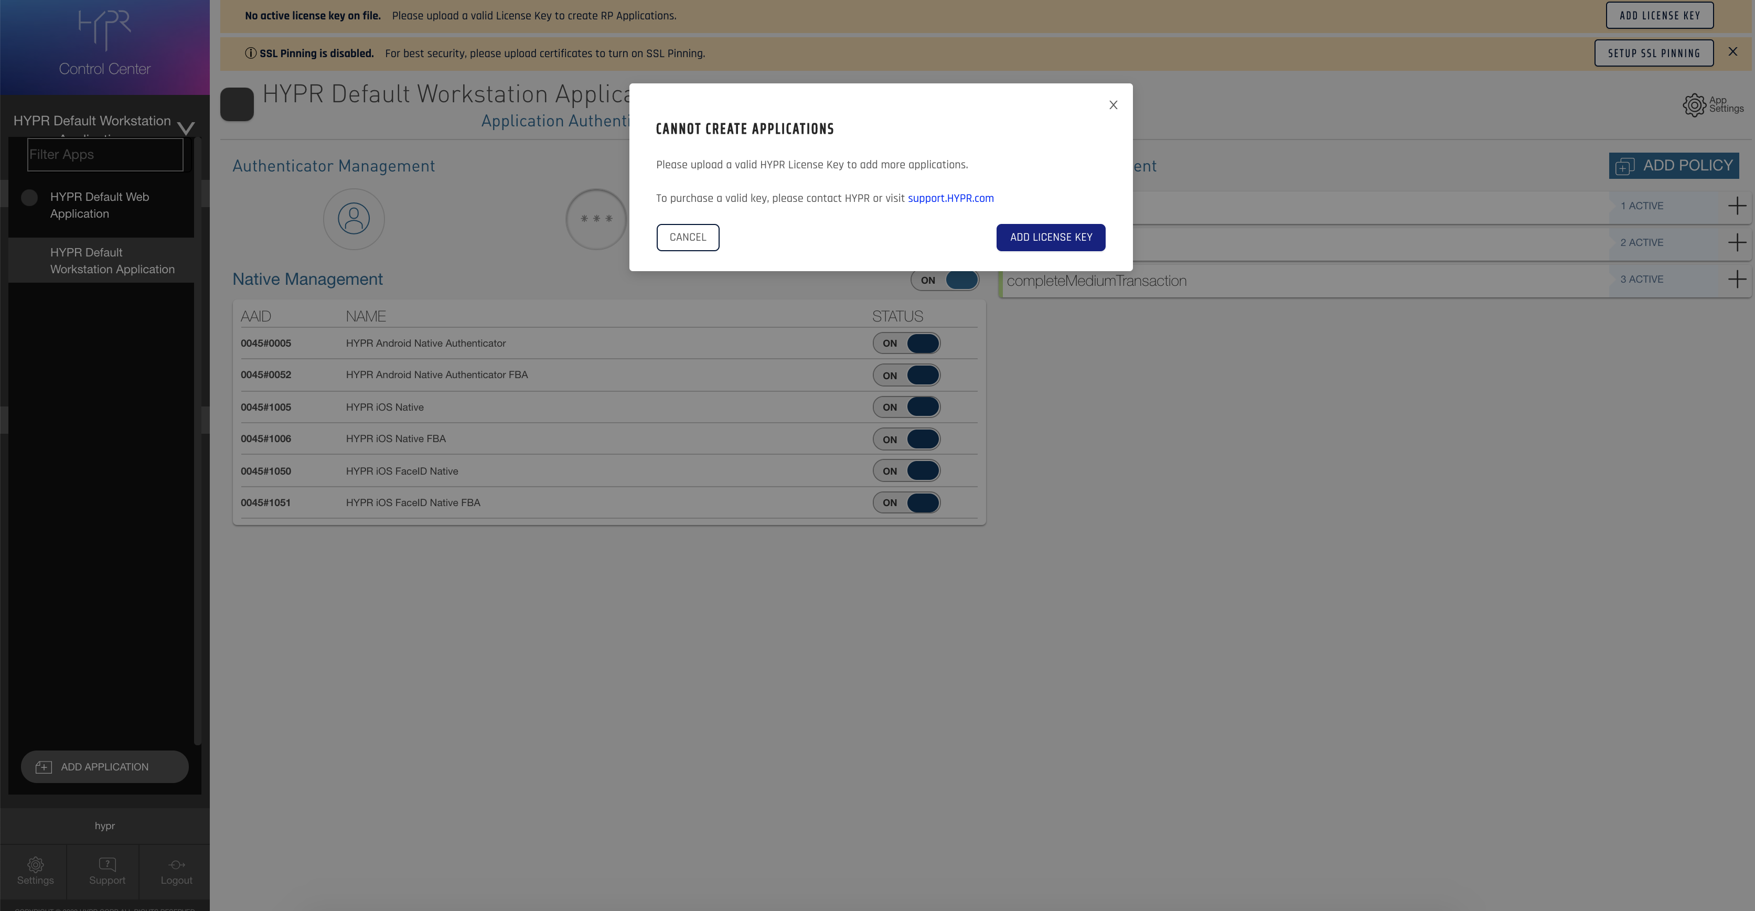Viewport: 1755px width, 911px height.
Task: Click the PIN asterisks authenticator icon
Action: (x=596, y=219)
